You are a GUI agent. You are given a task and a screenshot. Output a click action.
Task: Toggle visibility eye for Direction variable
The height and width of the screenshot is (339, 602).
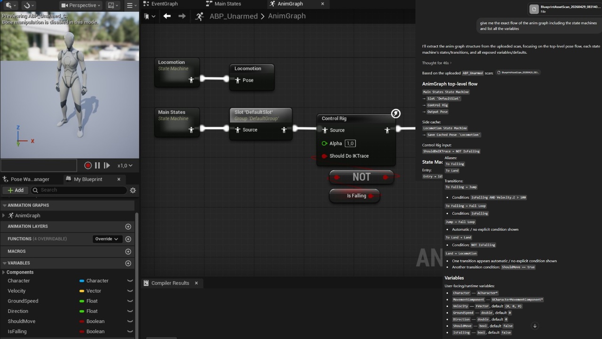pos(130,311)
